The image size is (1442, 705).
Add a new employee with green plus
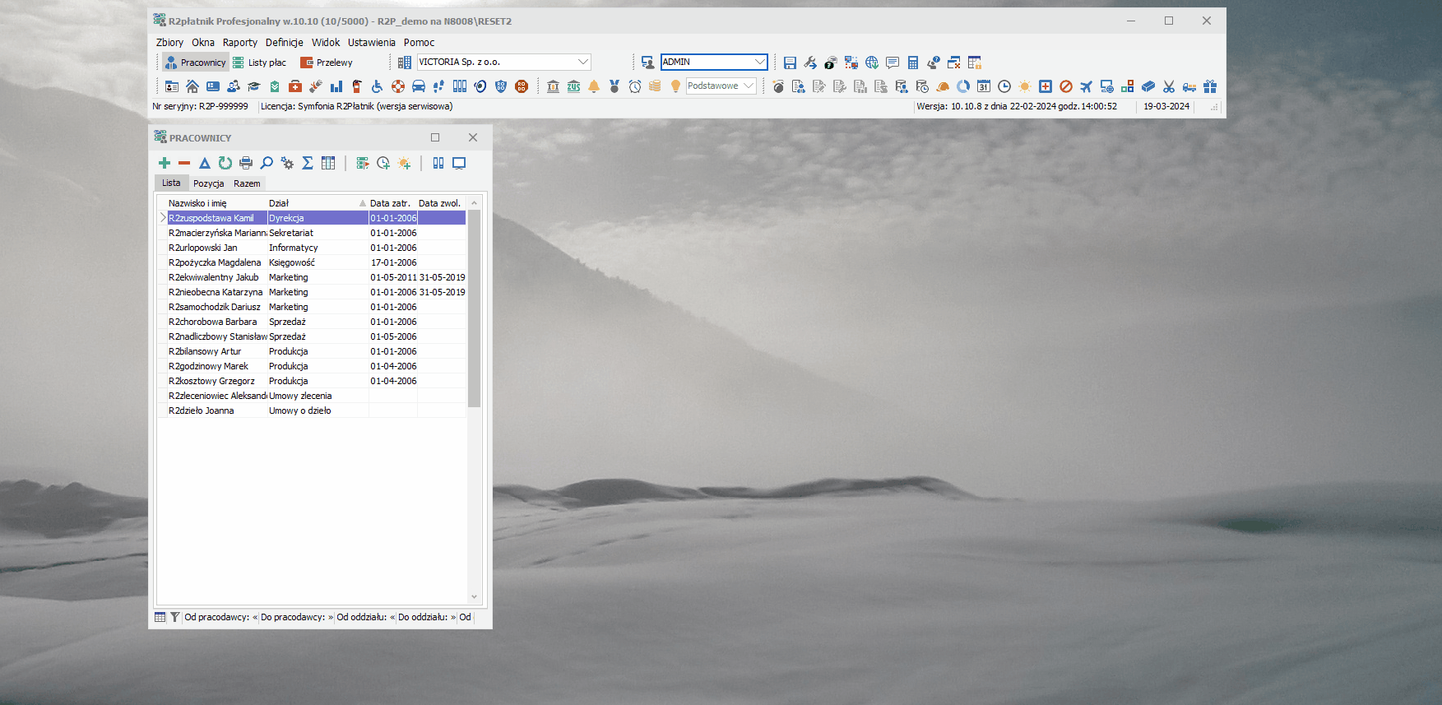165,163
